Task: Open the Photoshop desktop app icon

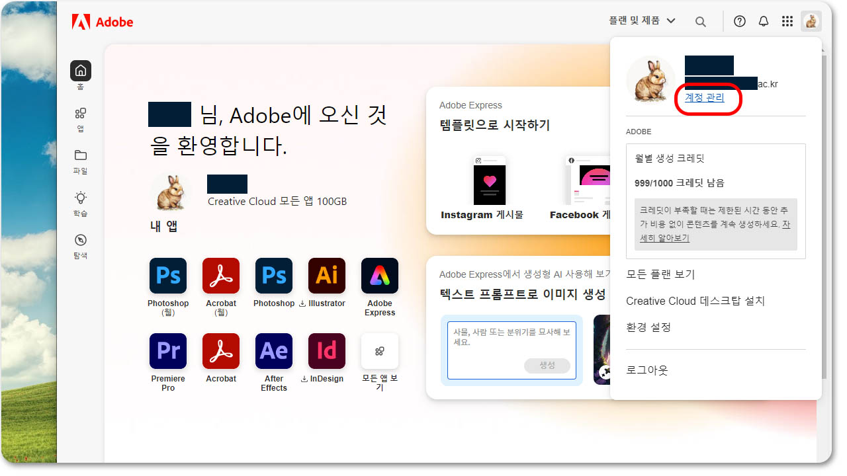Action: click(x=274, y=276)
